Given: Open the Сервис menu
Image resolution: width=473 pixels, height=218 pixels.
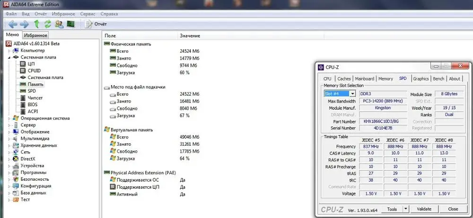Looking at the screenshot, I should (x=88, y=14).
